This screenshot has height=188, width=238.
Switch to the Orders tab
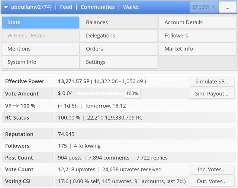click(x=119, y=49)
